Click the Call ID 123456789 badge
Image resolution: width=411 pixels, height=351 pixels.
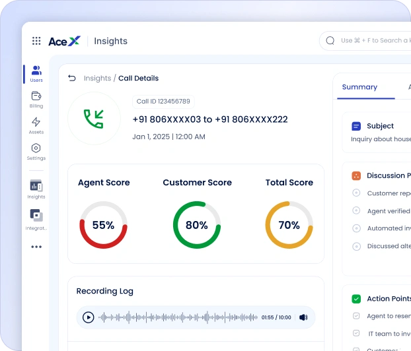(x=163, y=102)
